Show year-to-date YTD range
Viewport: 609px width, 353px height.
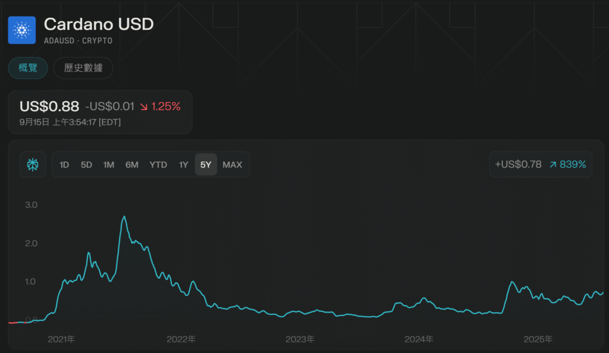click(x=158, y=165)
